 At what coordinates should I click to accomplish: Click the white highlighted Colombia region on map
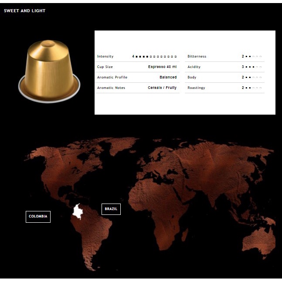coord(78,211)
